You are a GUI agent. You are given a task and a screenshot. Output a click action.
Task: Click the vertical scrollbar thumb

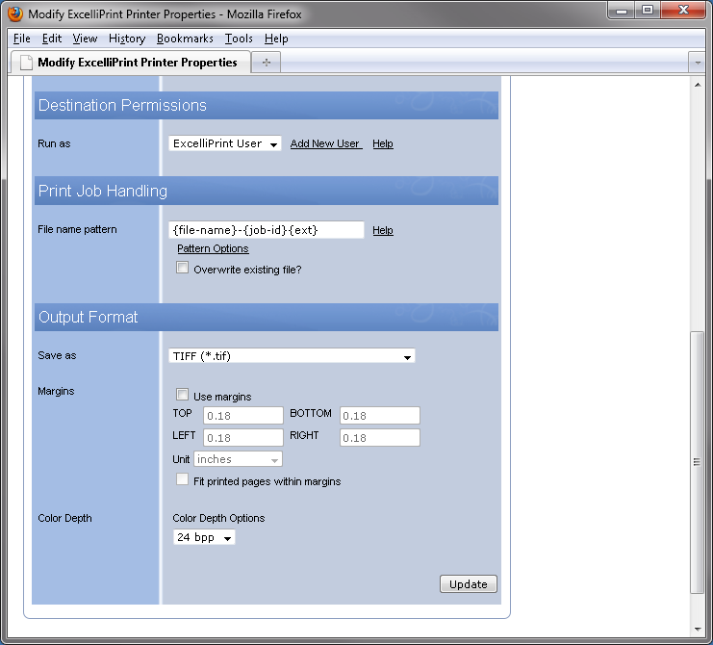(x=697, y=462)
